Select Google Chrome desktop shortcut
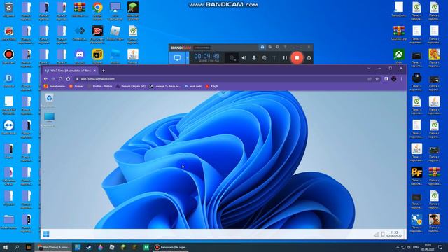 coord(97,11)
